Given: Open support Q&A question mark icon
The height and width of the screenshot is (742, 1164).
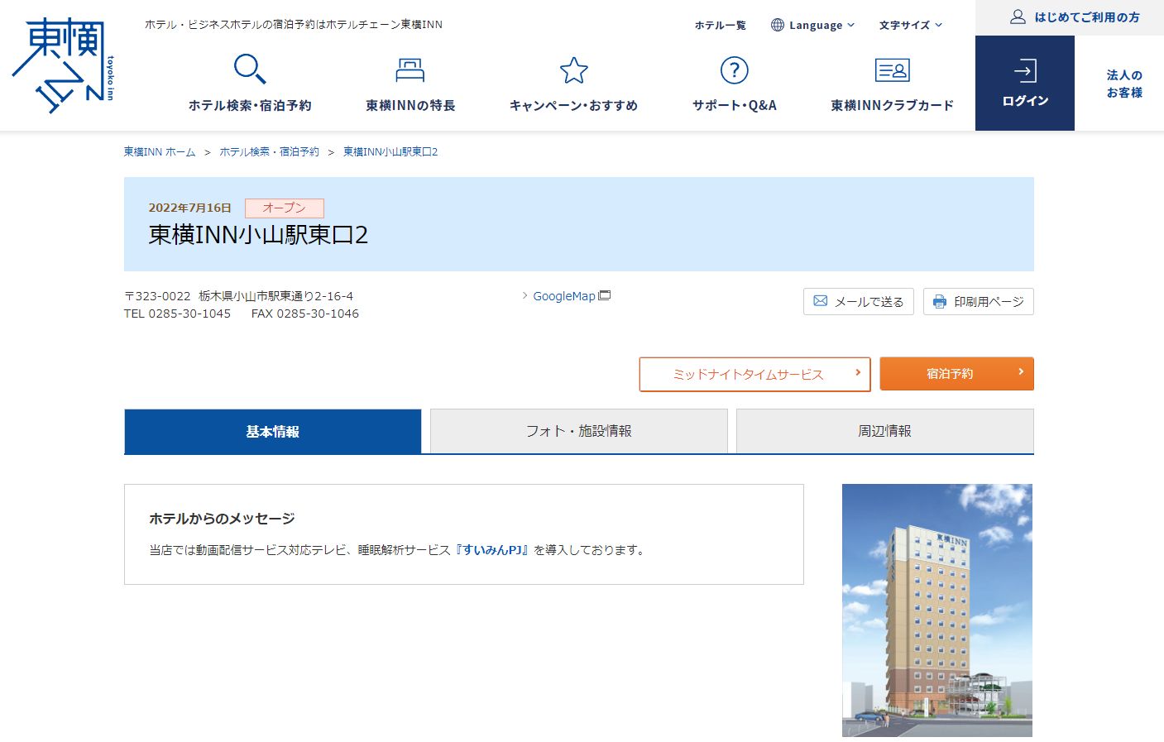Looking at the screenshot, I should click(x=734, y=70).
